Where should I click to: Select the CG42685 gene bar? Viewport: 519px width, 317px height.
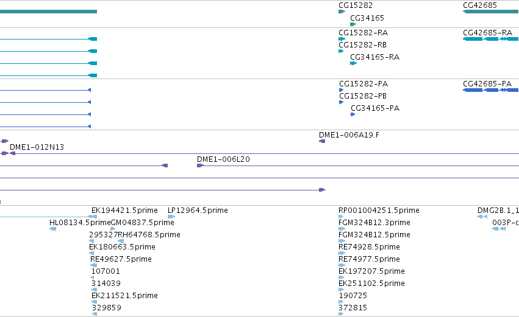[490, 12]
